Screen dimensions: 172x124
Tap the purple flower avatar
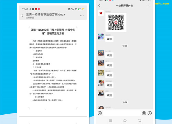[101, 37]
